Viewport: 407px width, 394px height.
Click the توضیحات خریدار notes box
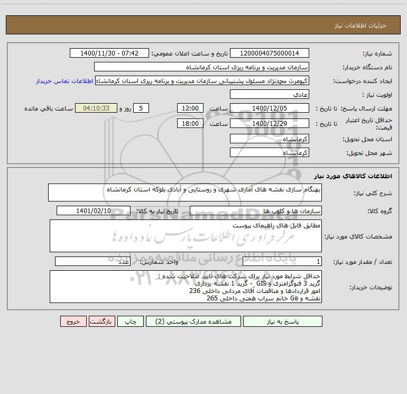pos(186,287)
